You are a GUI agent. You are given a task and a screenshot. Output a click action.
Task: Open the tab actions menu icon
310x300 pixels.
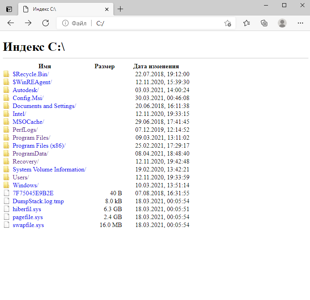click(x=9, y=9)
